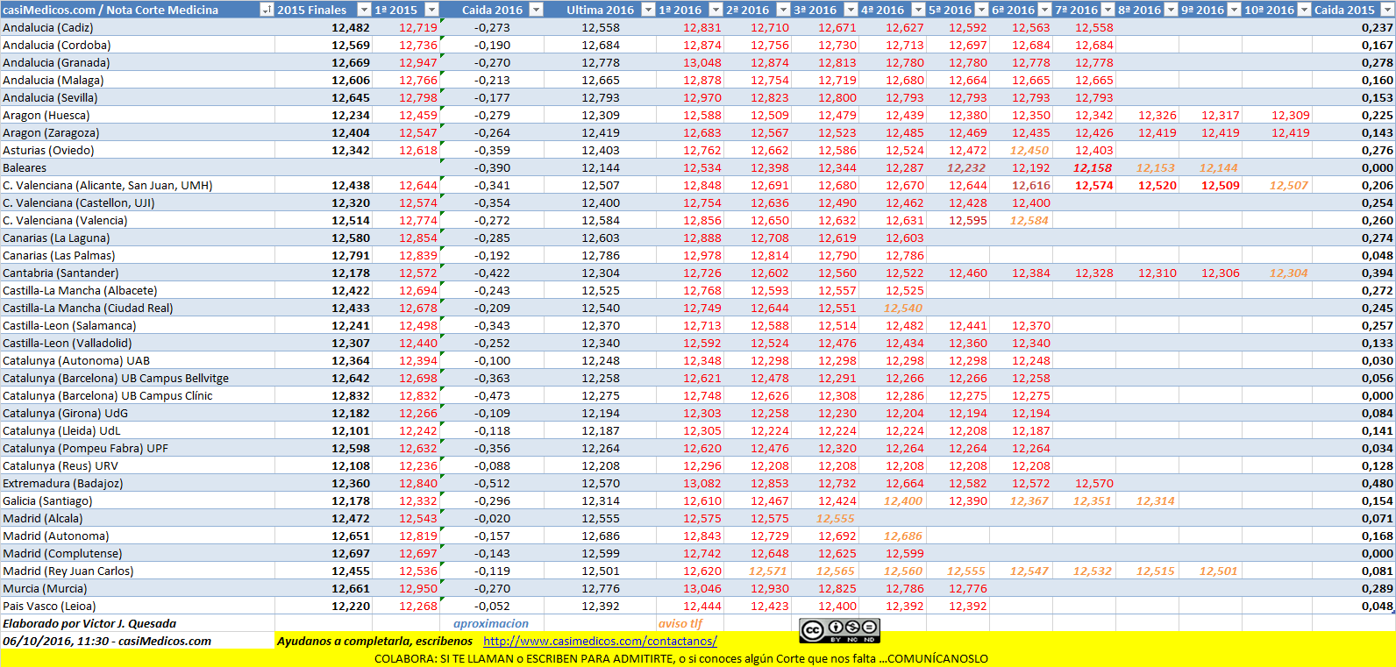Open the Caida 2016 filter dropdown
The image size is (1396, 667).
pos(537,10)
